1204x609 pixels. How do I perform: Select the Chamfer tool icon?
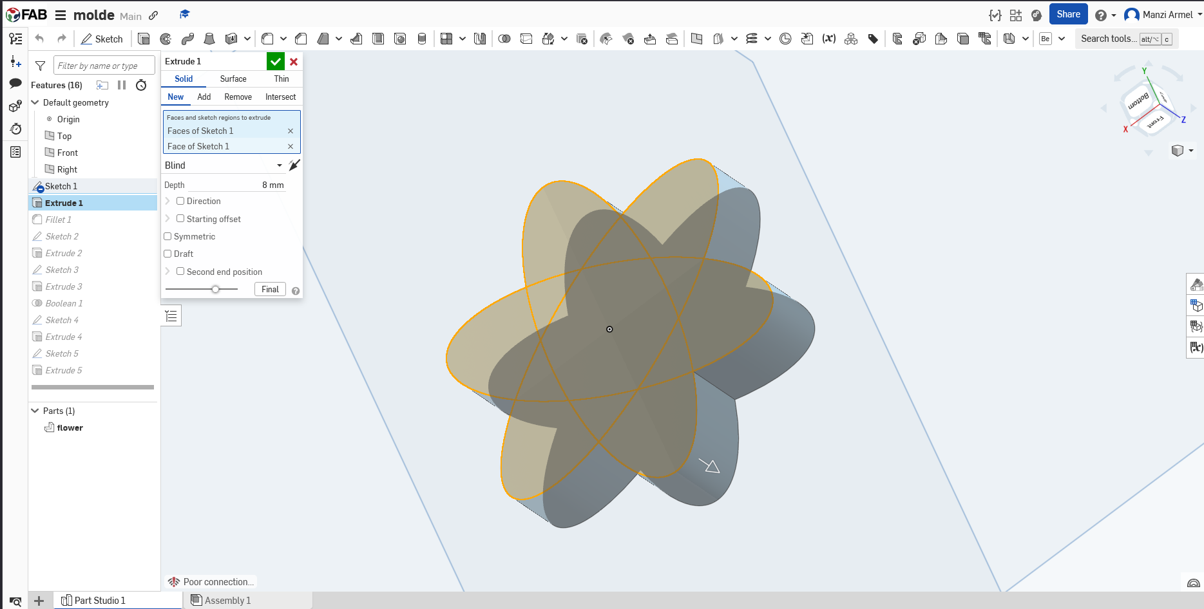click(x=300, y=39)
